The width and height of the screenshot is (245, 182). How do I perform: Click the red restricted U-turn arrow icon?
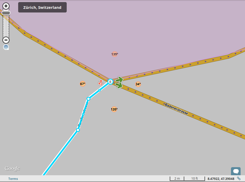click(x=100, y=83)
